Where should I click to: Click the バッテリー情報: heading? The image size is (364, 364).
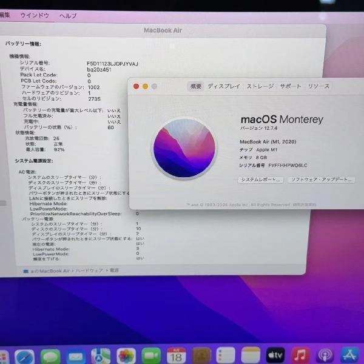23,44
